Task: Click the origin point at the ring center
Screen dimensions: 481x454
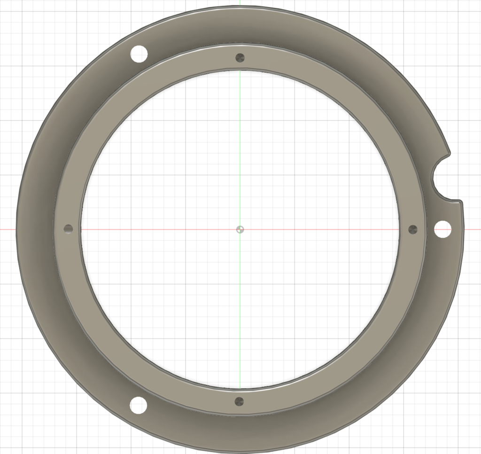Action: pos(240,229)
